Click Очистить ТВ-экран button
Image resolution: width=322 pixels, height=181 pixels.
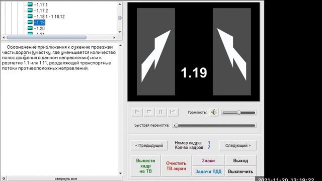(176, 166)
